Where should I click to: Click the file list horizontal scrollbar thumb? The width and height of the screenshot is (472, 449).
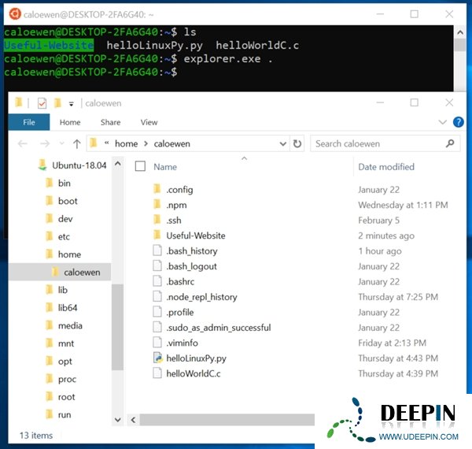point(227,420)
